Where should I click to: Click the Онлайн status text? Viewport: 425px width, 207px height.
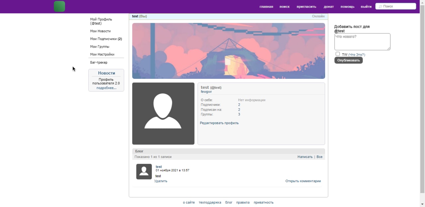click(318, 16)
